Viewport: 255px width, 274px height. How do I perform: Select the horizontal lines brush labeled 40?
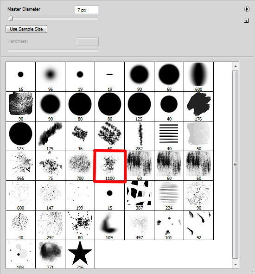coord(169,136)
